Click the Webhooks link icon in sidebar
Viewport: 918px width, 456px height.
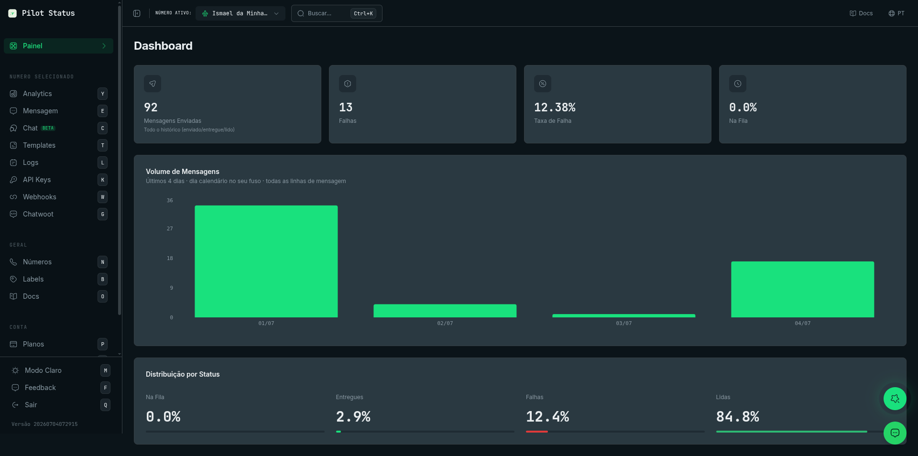(x=13, y=197)
